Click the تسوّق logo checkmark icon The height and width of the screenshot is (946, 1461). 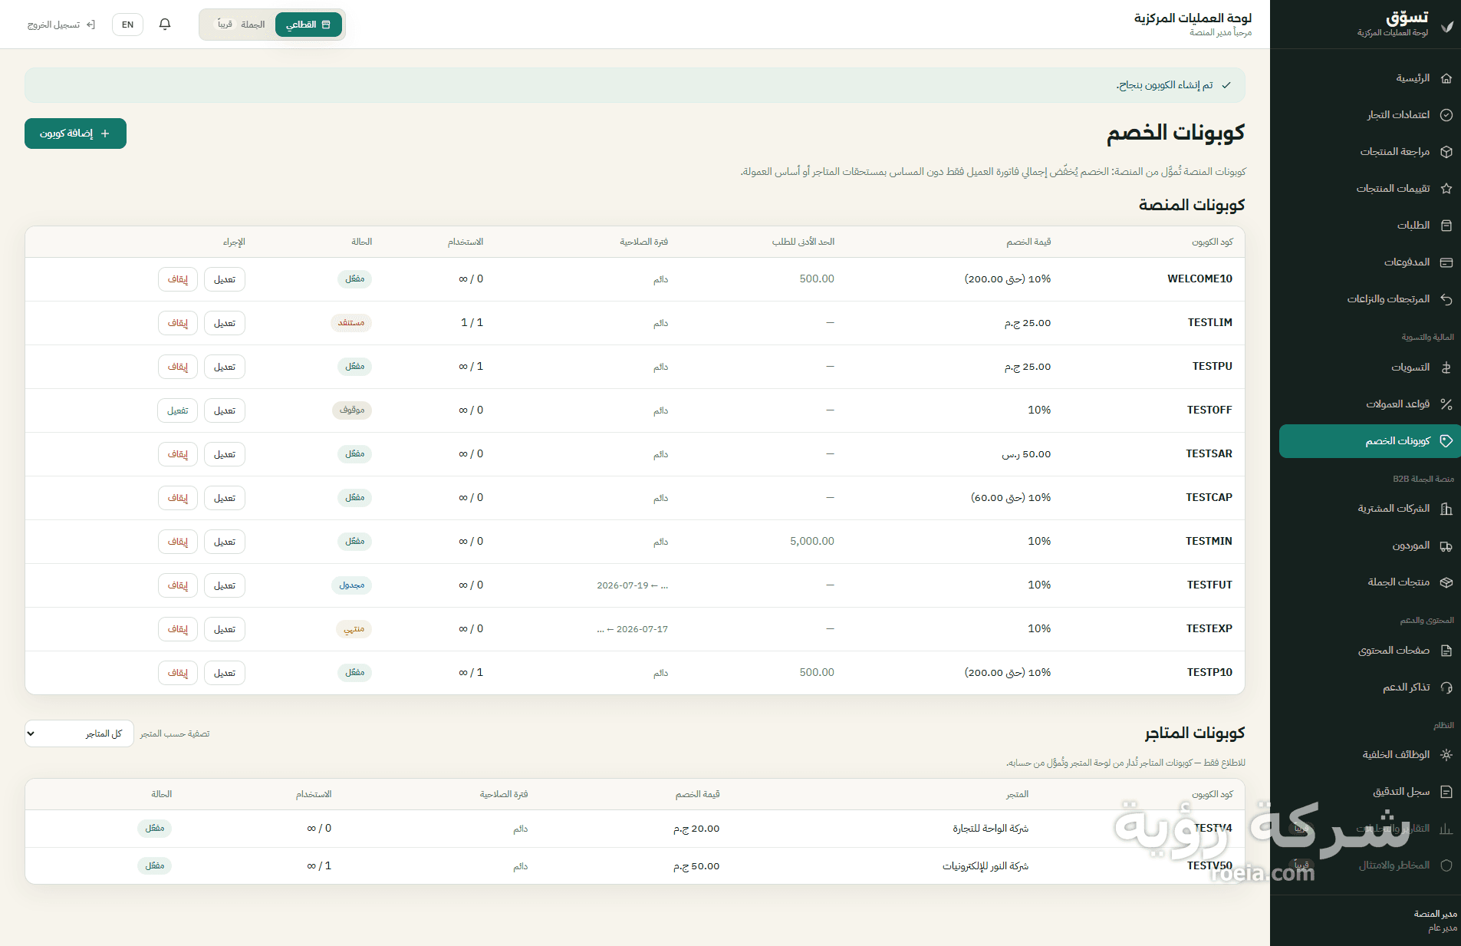coord(1446,26)
